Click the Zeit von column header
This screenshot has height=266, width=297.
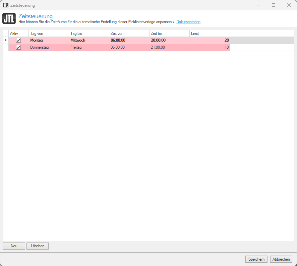coord(129,34)
